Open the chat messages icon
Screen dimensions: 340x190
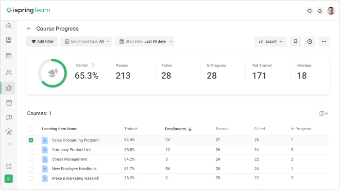[309, 11]
